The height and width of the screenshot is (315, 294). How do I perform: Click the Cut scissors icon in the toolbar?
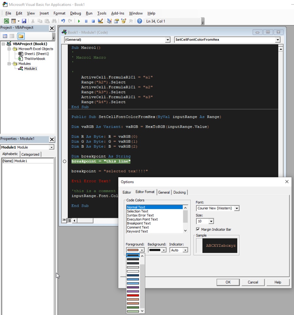point(33,21)
